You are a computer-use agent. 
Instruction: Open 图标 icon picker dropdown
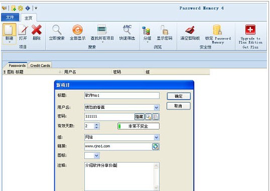pyautogui.click(x=96, y=155)
